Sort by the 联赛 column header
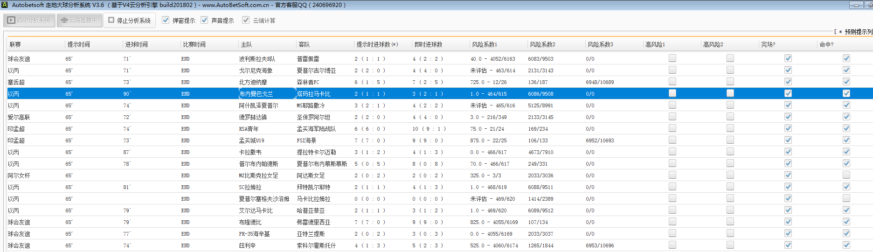873x252 pixels. pyautogui.click(x=15, y=44)
